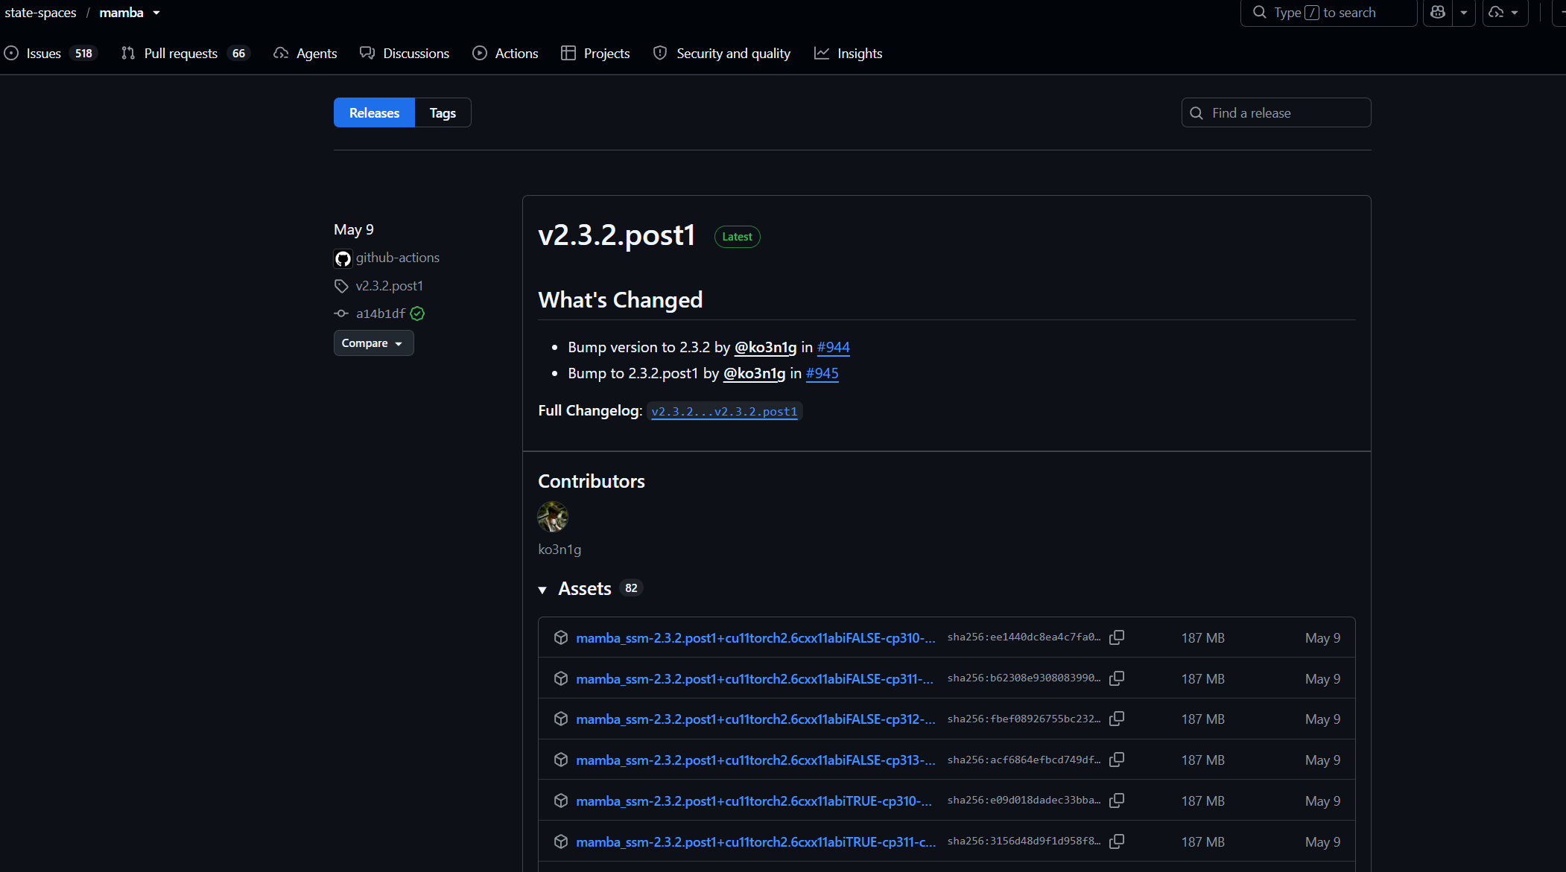Open the Compare dropdown
Screen dimensions: 1566x872
click(373, 343)
